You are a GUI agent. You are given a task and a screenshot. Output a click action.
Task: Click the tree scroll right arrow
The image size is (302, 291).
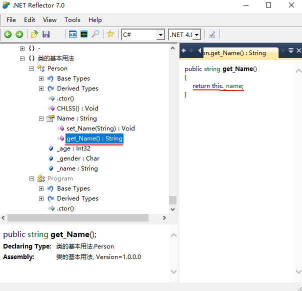(164, 217)
